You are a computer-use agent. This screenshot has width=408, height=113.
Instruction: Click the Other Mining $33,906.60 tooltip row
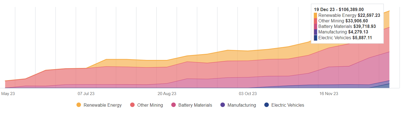click(x=347, y=21)
